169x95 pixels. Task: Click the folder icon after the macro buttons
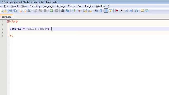click(x=142, y=11)
